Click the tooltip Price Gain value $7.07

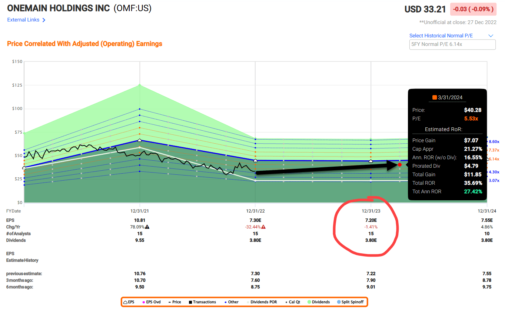471,140
